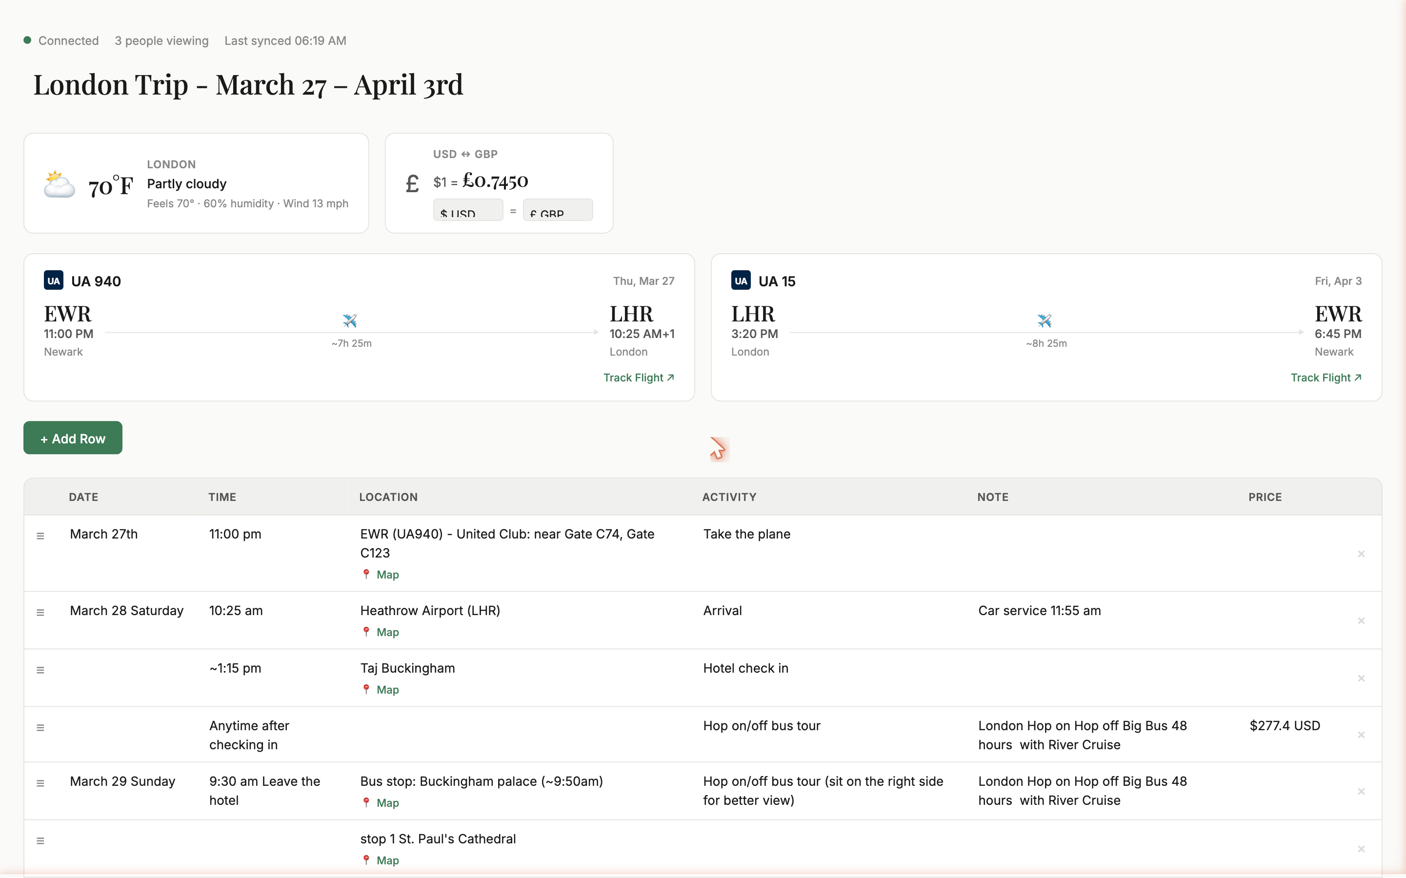This screenshot has height=878, width=1406.
Task: Click the DATE column header
Action: tap(83, 497)
